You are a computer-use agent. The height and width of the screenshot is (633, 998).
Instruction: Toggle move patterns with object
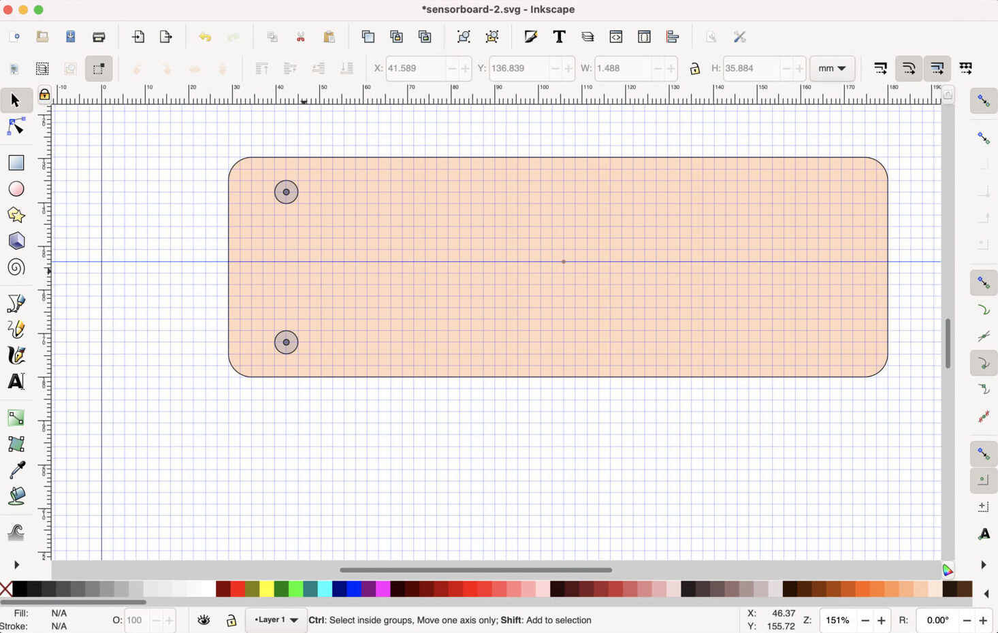coord(965,68)
